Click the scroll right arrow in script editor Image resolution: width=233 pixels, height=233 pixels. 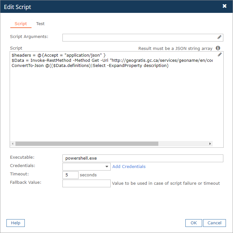point(210,144)
